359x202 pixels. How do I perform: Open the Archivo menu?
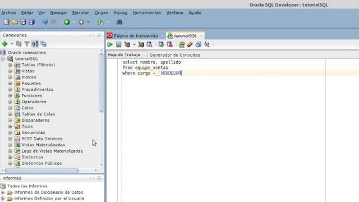coord(9,13)
